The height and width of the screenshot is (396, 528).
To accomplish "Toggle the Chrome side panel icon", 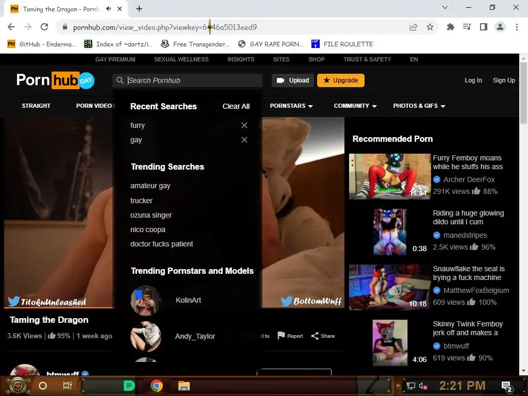I will (x=484, y=27).
